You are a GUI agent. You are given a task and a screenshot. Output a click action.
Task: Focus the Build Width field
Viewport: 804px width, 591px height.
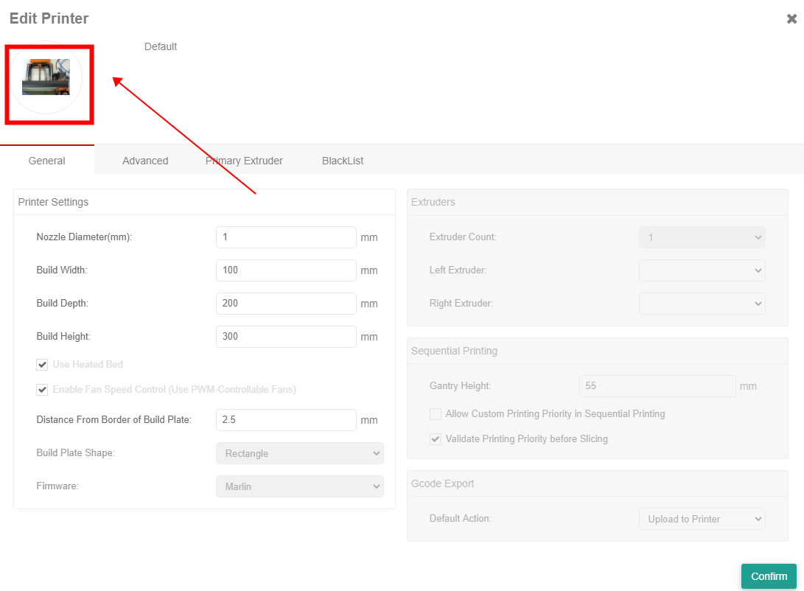click(x=286, y=270)
